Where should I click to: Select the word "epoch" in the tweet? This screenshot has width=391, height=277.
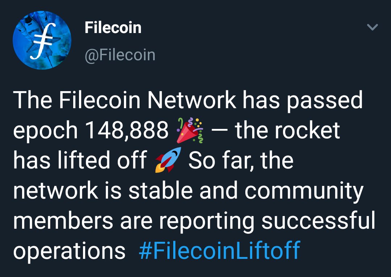point(45,131)
